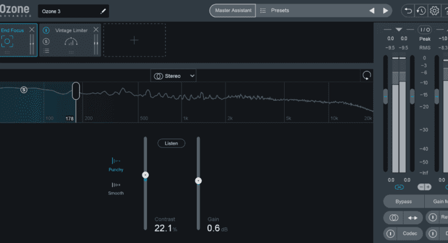448x243 pixels.
Task: Click the reset loop icon above spectrum
Action: click(x=366, y=75)
